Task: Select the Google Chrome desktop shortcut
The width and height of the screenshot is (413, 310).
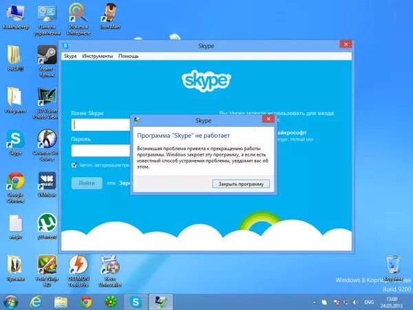Action: 15,187
